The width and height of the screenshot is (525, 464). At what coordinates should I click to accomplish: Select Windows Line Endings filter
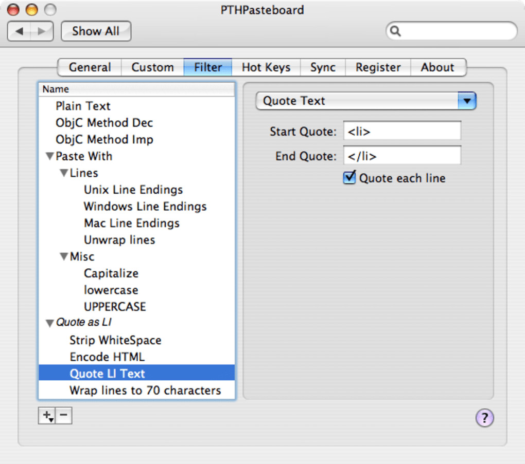click(136, 206)
